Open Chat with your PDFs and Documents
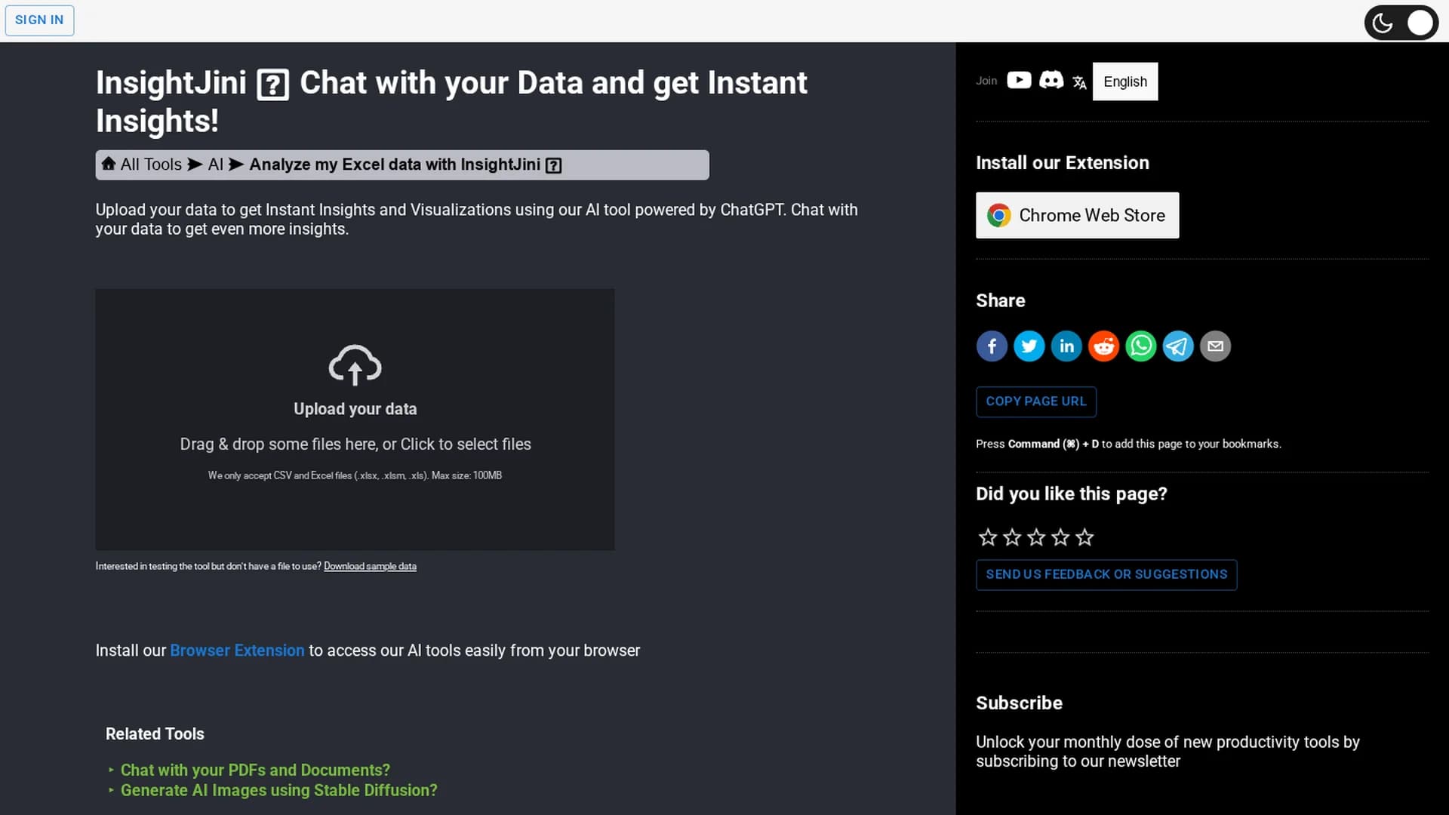 click(255, 770)
